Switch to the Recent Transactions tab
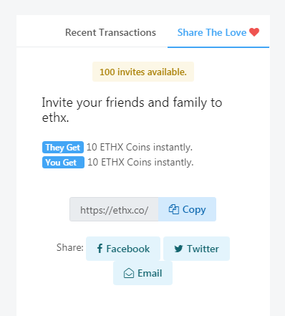This screenshot has width=285, height=316. coord(110,32)
